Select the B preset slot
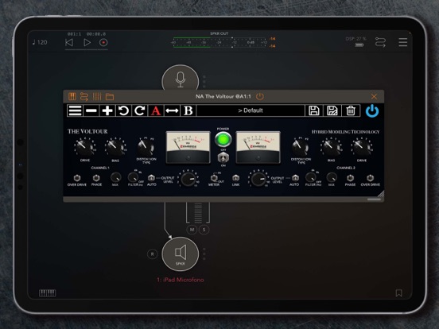Screen dimensions: 439x329 coord(188,110)
